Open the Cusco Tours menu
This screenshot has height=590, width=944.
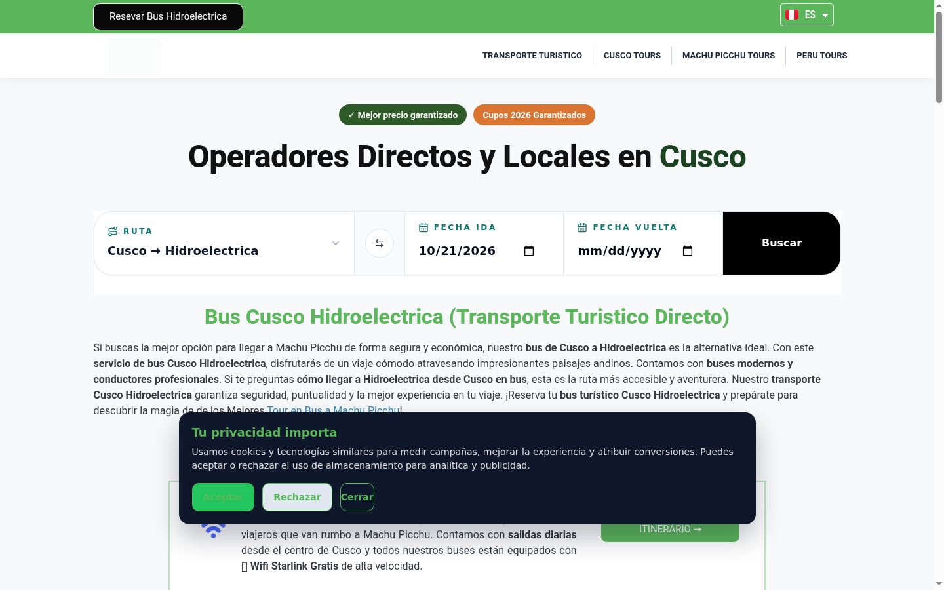click(632, 56)
